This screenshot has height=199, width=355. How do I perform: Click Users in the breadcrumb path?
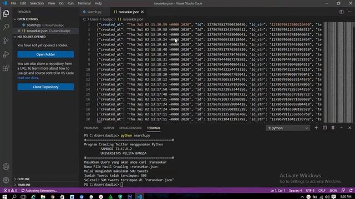[x=94, y=19]
